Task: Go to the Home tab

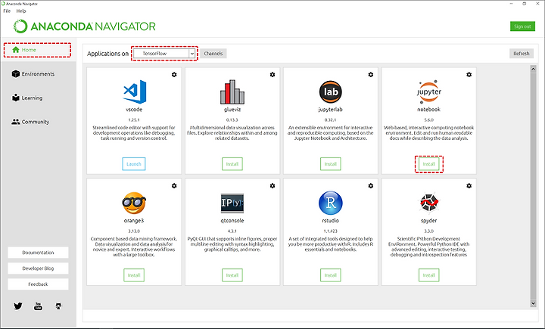Action: tap(37, 50)
